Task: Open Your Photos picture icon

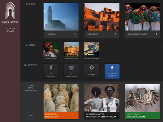Action: pos(71,68)
